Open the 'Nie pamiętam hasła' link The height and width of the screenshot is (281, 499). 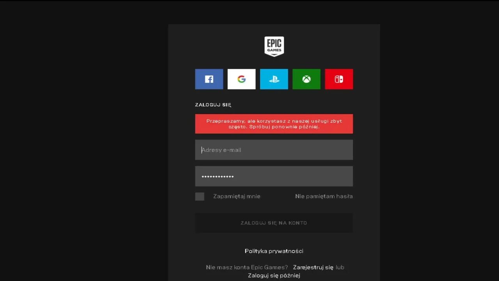324,196
